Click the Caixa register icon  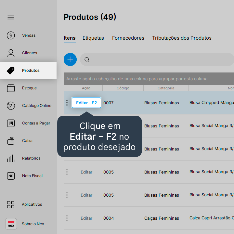click(x=11, y=141)
